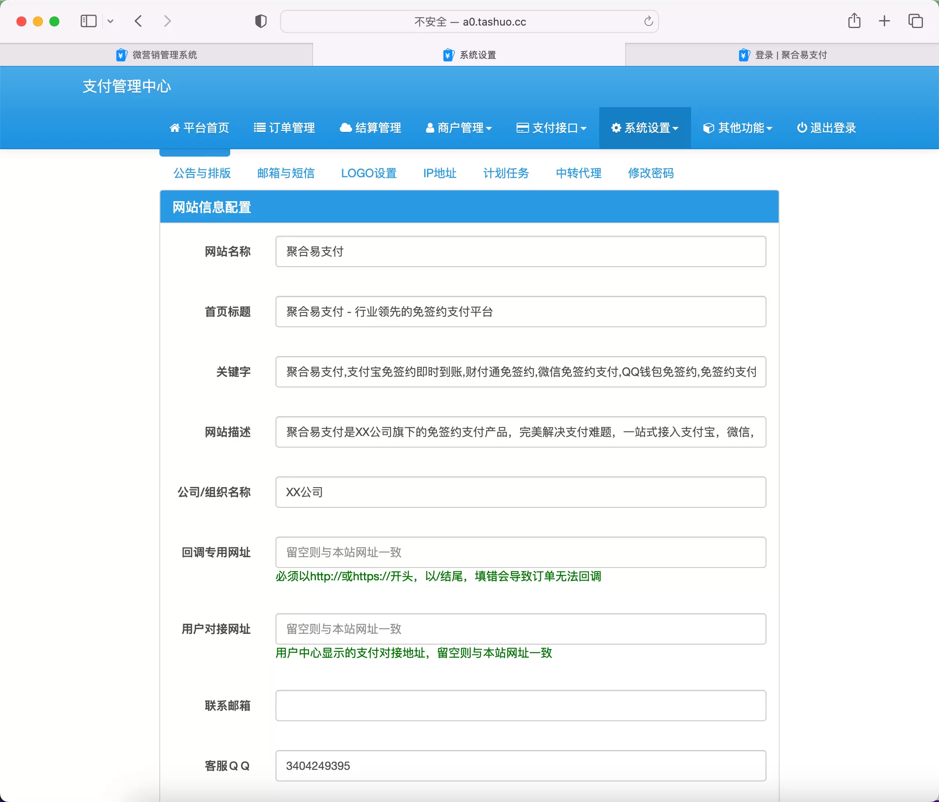Expand the 商户管理 dropdown menu
Screen dimensions: 939x802
click(459, 128)
